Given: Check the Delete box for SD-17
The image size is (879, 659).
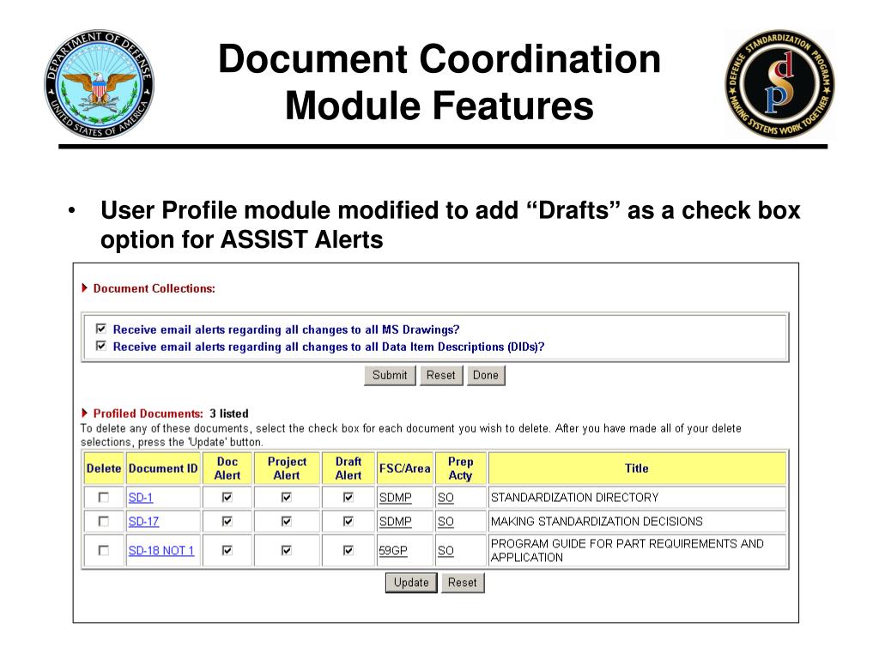Looking at the screenshot, I should (x=104, y=521).
